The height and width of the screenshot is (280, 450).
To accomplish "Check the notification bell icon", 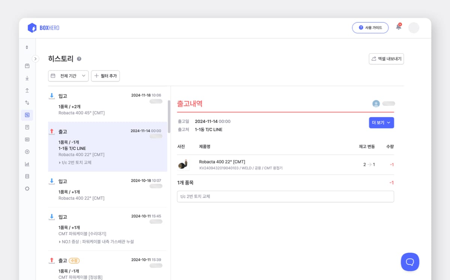I will point(398,27).
